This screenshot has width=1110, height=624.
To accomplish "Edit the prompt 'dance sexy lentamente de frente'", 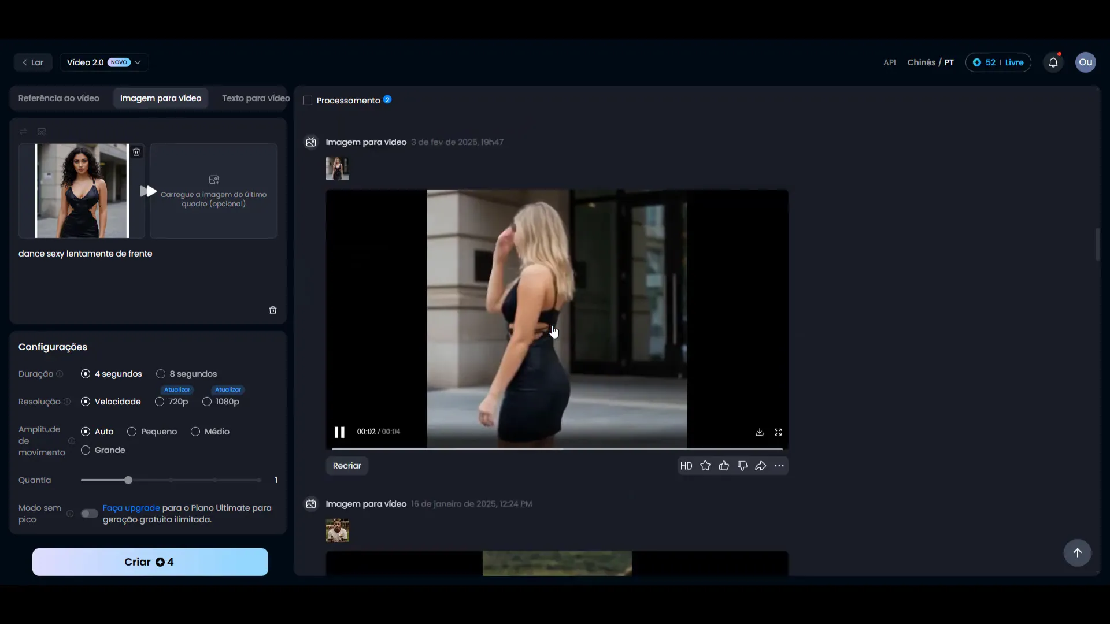I will coord(86,254).
